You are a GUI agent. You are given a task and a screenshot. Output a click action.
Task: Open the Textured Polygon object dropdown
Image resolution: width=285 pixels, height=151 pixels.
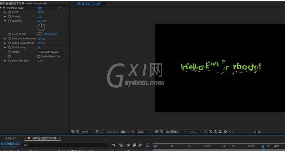click(x=51, y=52)
